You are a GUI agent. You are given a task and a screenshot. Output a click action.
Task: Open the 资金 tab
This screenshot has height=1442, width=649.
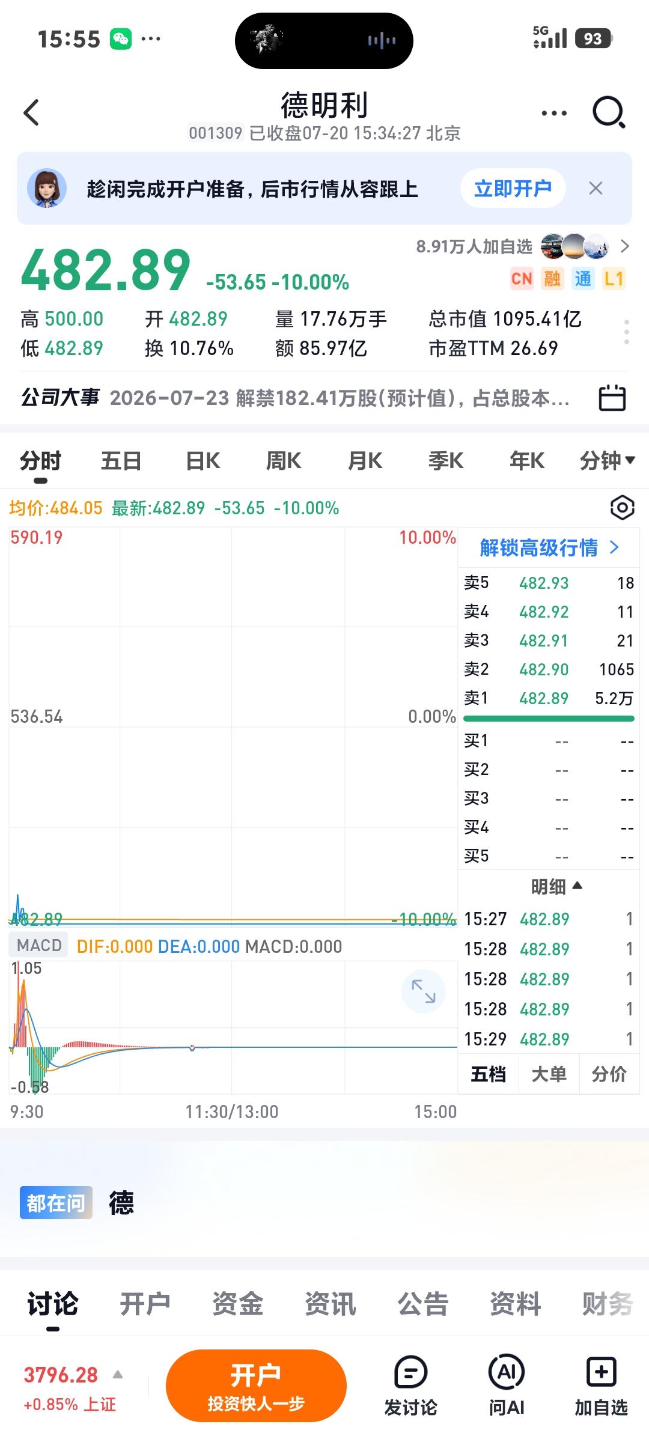click(237, 1304)
